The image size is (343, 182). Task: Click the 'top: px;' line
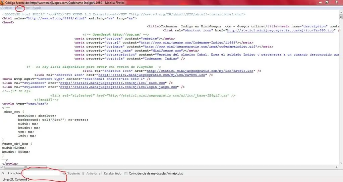pos(26,132)
